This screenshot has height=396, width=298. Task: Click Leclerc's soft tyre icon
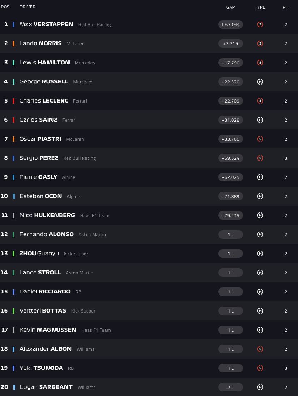point(260,101)
